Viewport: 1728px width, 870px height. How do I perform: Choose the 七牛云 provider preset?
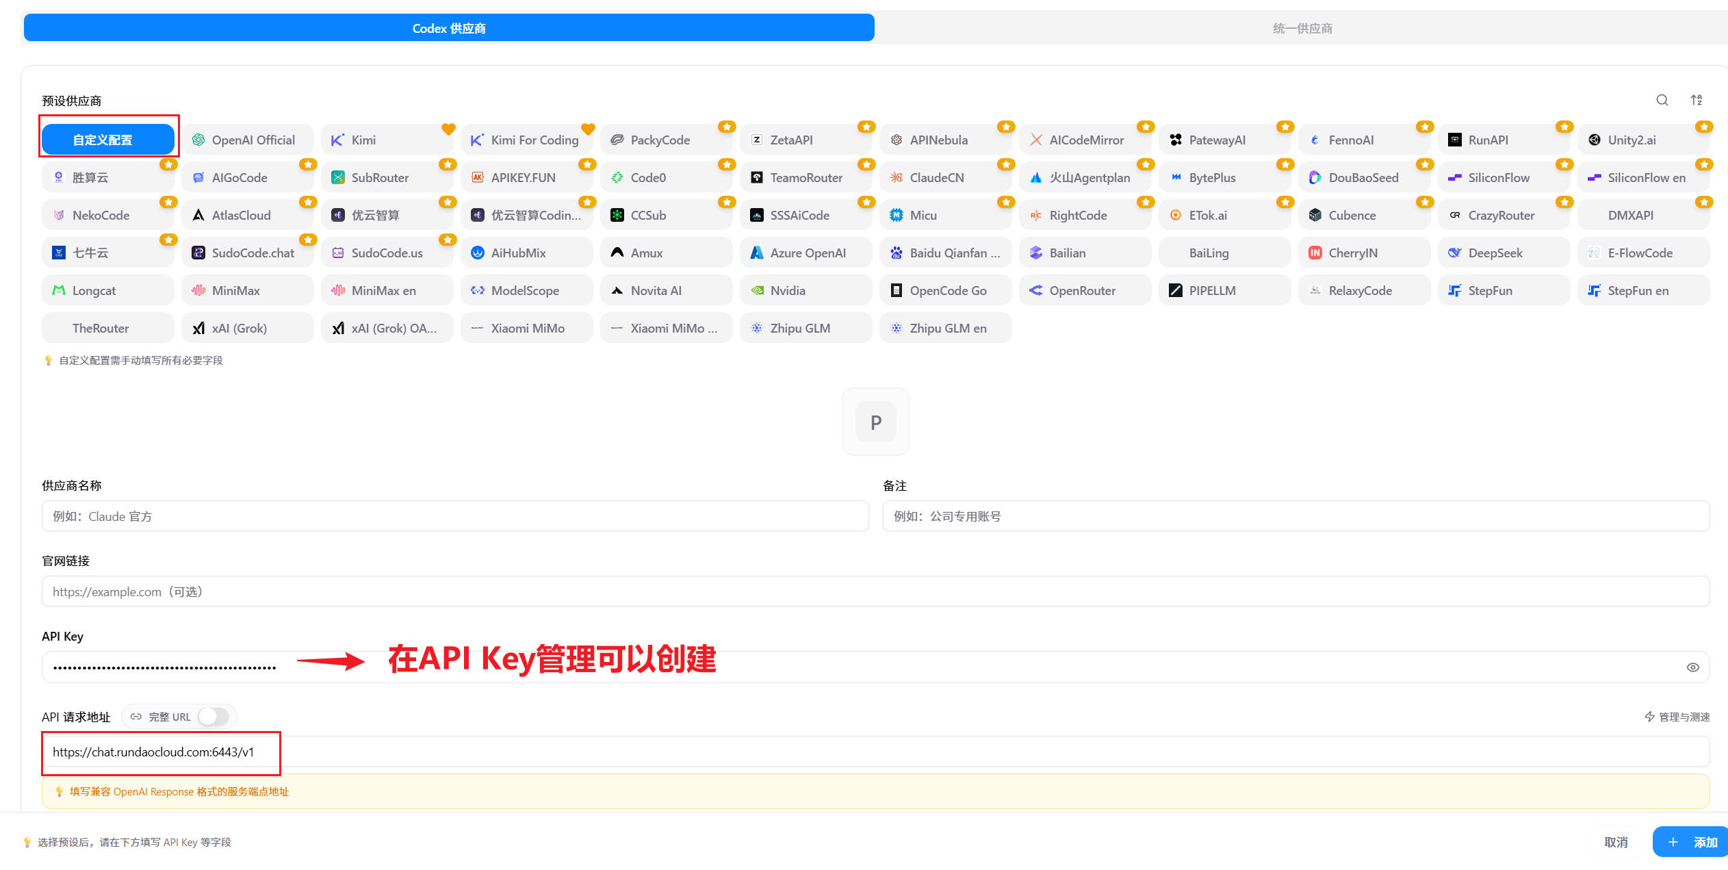[x=108, y=253]
